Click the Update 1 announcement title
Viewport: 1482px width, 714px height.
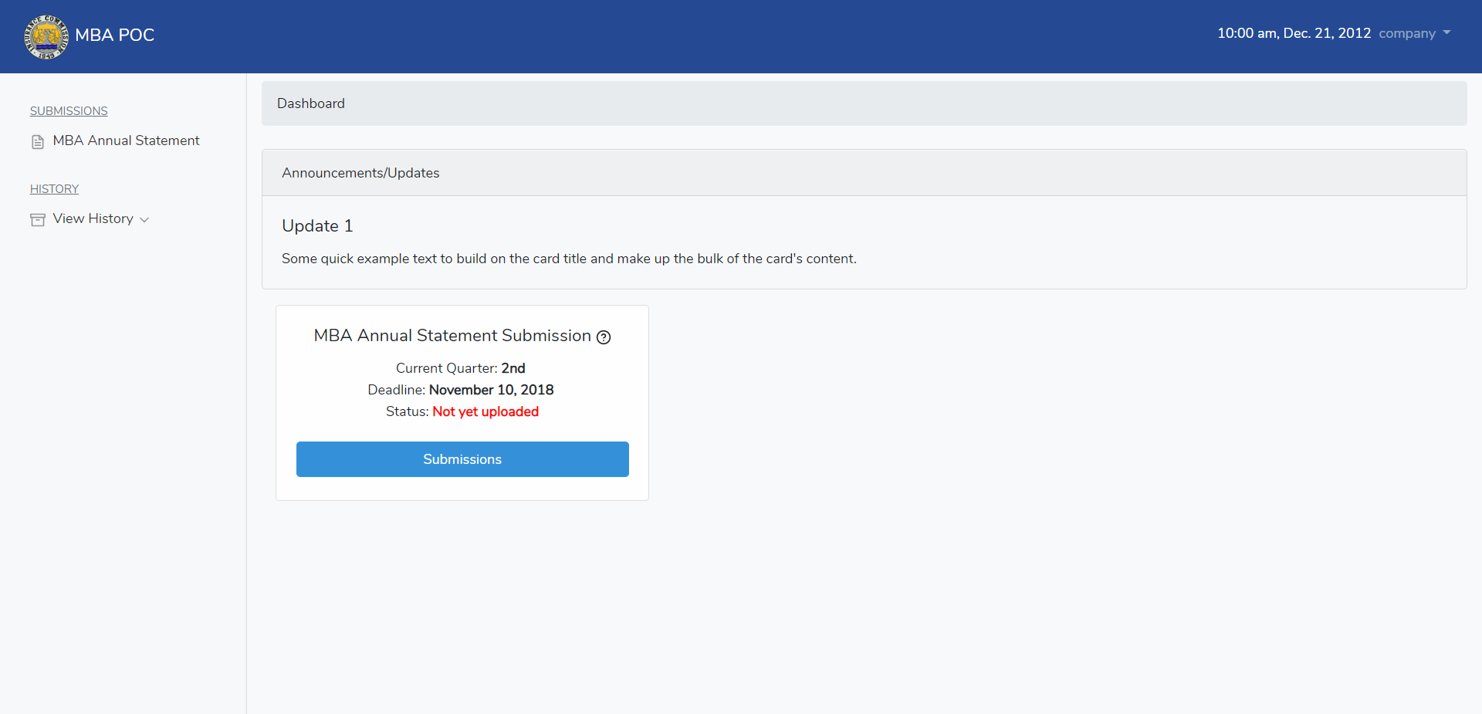[317, 225]
